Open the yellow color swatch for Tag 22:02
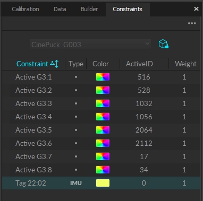203x201 pixels. tap(103, 183)
